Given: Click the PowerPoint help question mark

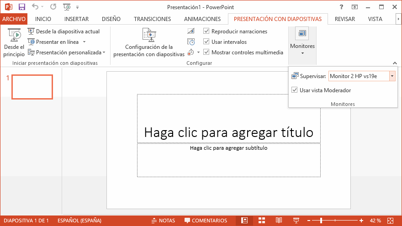Looking at the screenshot, I should [341, 7].
